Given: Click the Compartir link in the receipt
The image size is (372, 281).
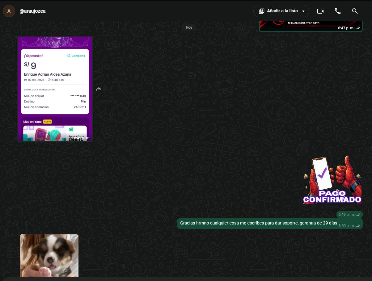Looking at the screenshot, I should point(76,56).
